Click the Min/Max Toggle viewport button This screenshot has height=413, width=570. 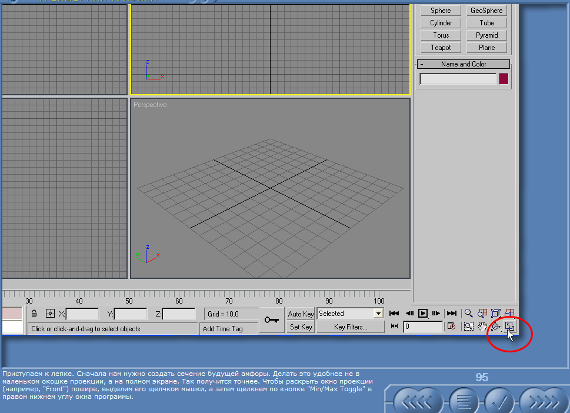tap(509, 326)
